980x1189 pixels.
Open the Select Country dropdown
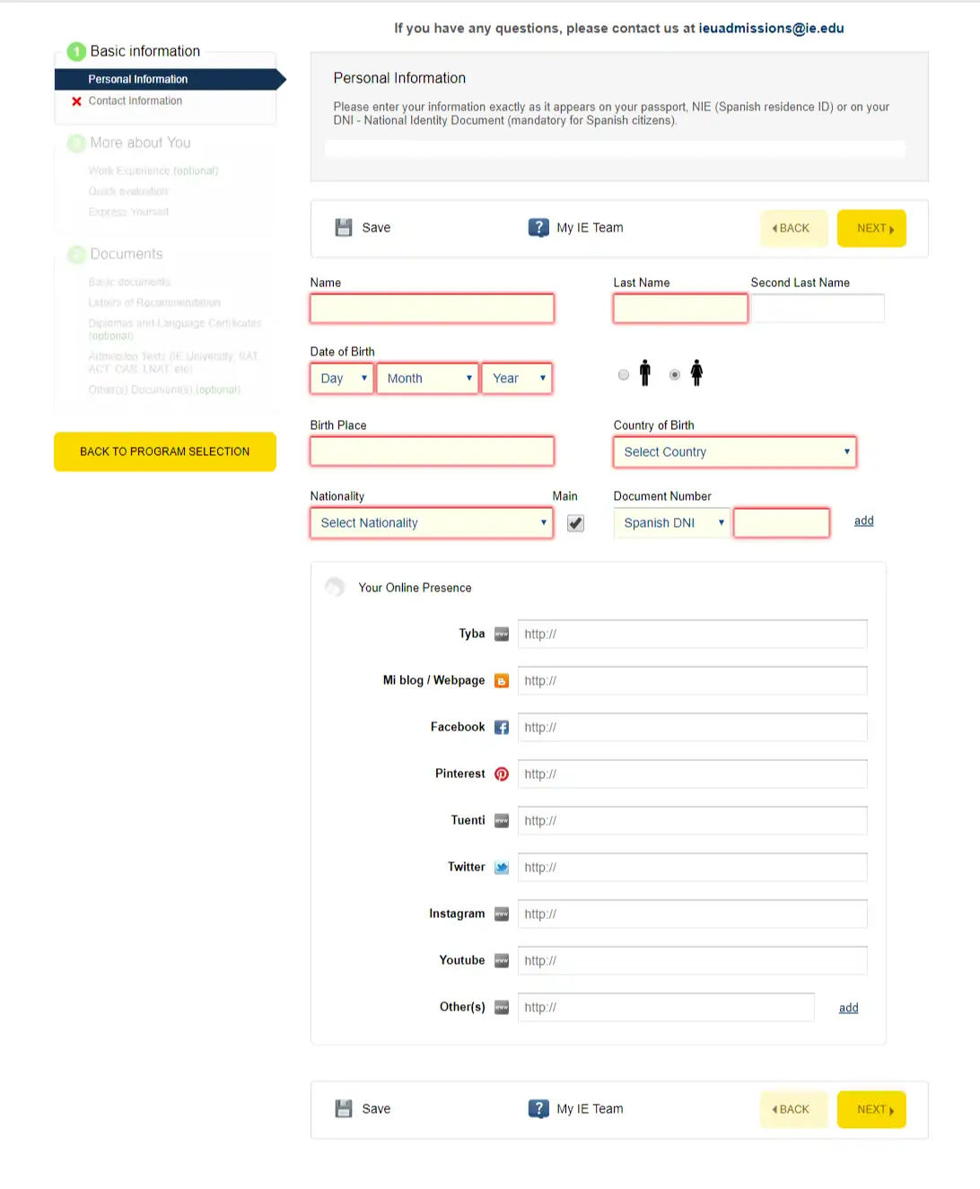pyautogui.click(x=734, y=452)
